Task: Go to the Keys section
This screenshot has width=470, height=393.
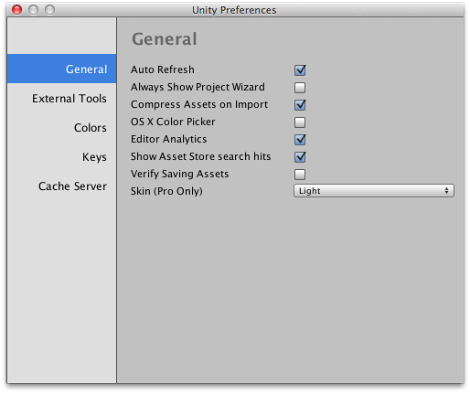Action: (x=94, y=157)
